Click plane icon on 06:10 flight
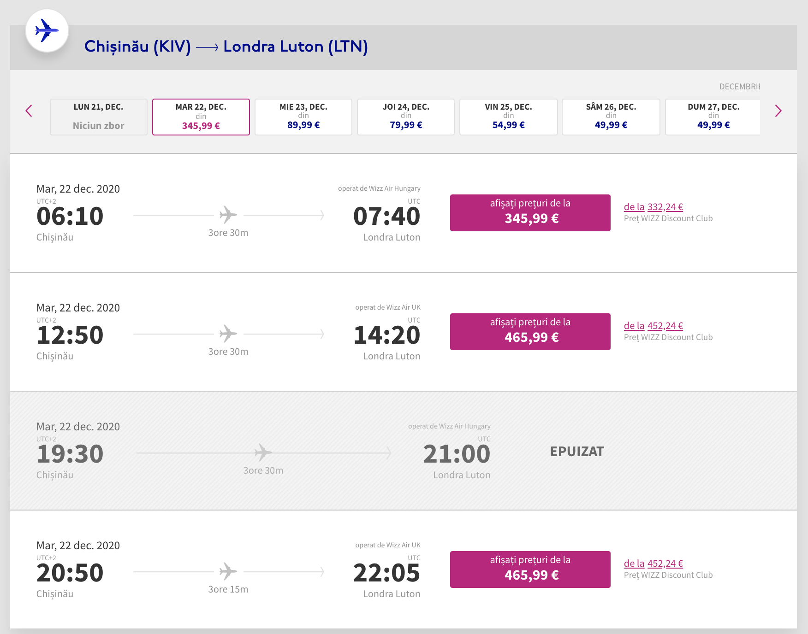808x634 pixels. pos(228,215)
